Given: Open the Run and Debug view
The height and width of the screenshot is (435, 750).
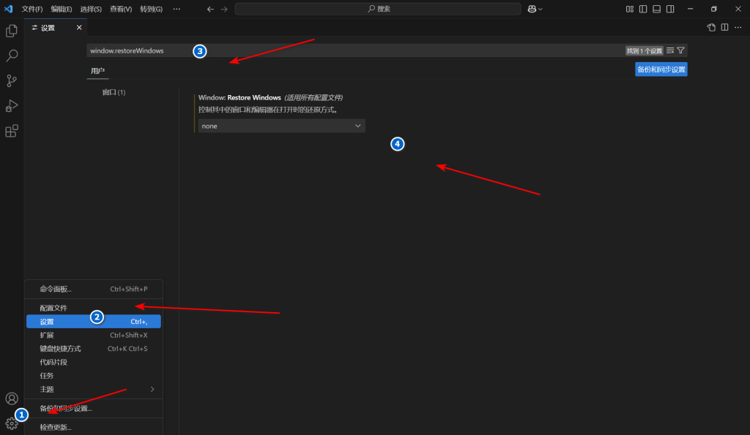Looking at the screenshot, I should click(12, 105).
